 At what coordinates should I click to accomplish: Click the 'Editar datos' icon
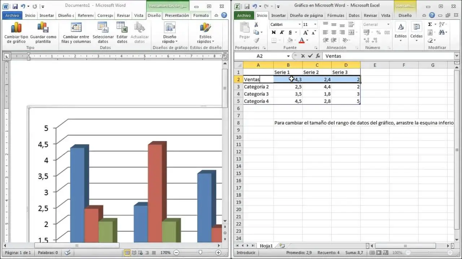tap(122, 32)
